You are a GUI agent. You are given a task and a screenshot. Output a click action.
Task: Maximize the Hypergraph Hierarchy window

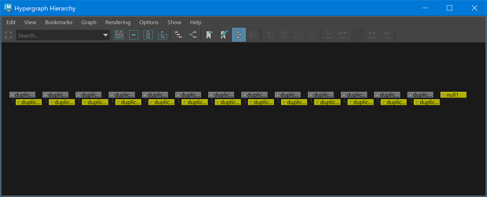click(x=450, y=8)
